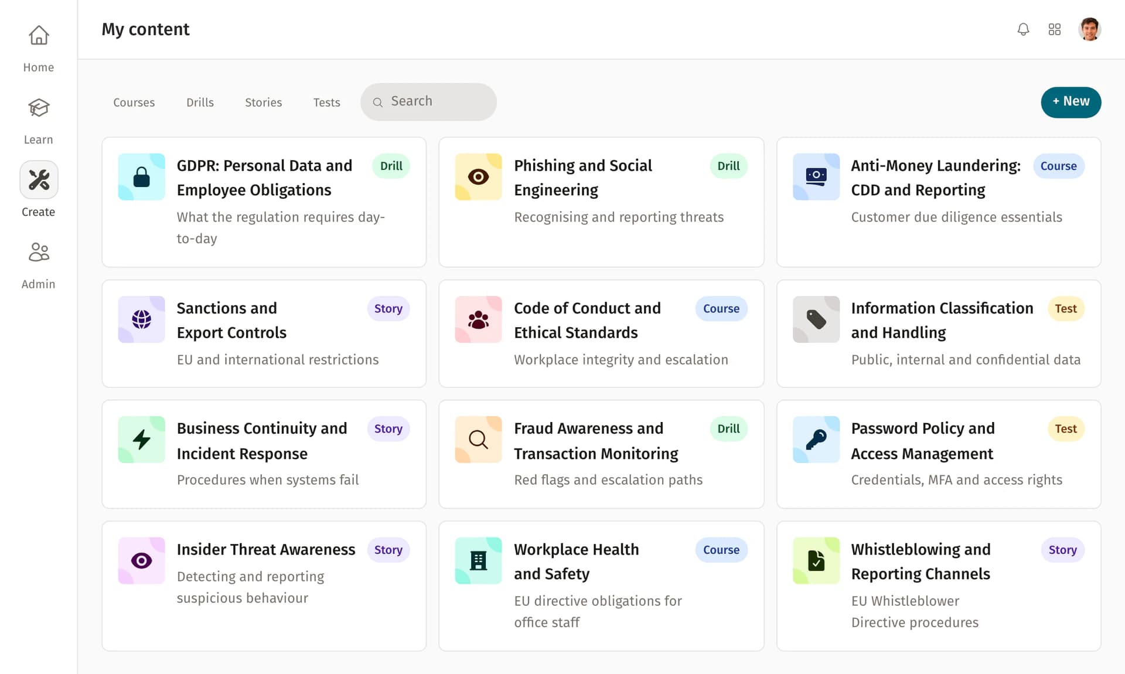Screen dimensions: 1125x674
Task: Switch to the Tests tab
Action: coord(326,102)
